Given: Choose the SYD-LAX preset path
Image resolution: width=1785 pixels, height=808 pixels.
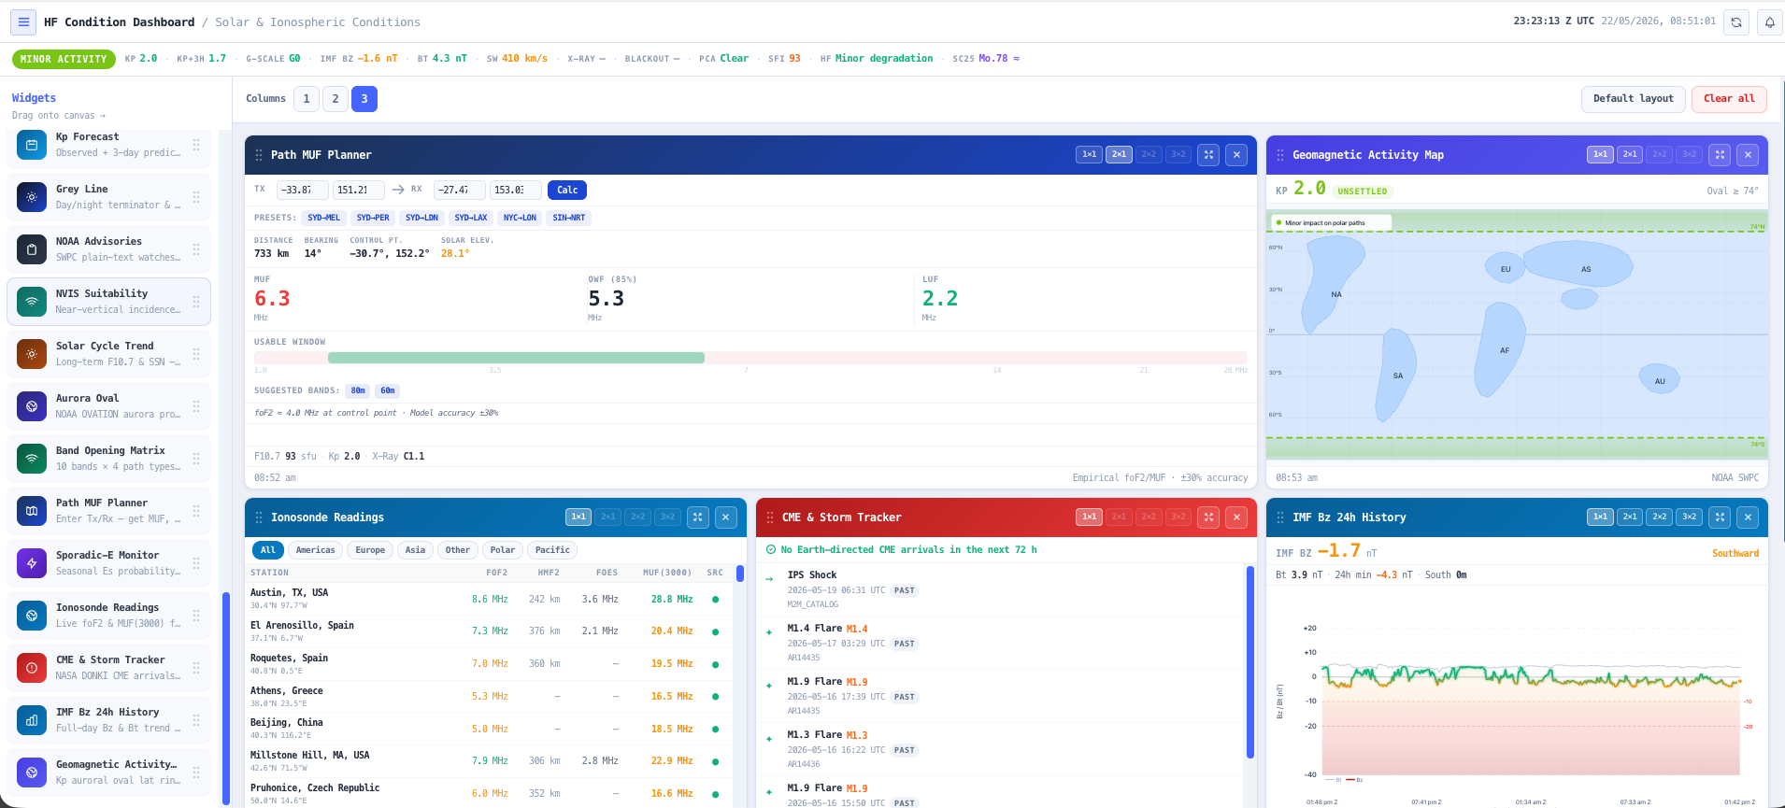Looking at the screenshot, I should (x=470, y=218).
